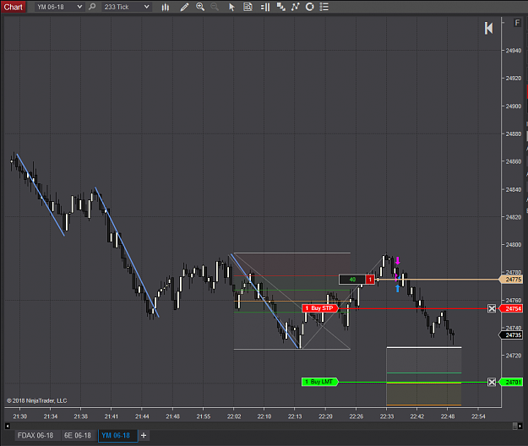528x446 pixels.
Task: Click the blue up arrow execution marker
Action: tap(398, 289)
